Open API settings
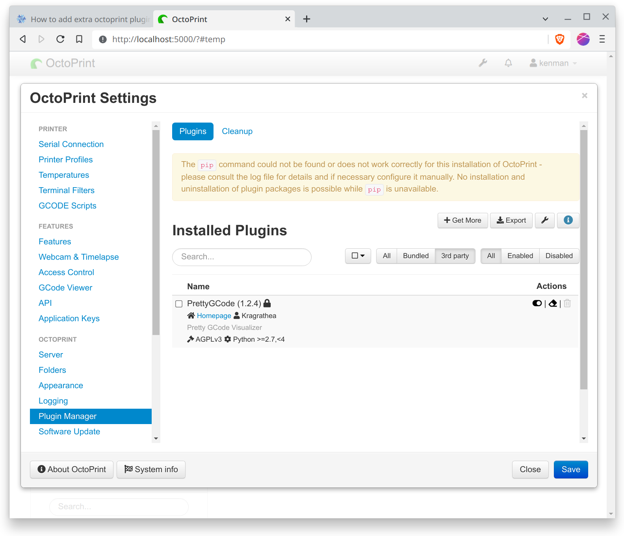Screen dimensions: 624x536 pyautogui.click(x=45, y=303)
